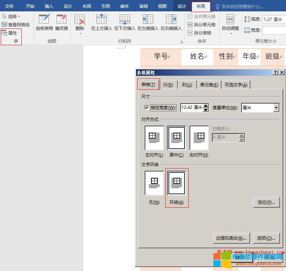Open the 自动调整 (AutoFit) tool
Viewport: 286px width, 271px height.
pos(230,25)
